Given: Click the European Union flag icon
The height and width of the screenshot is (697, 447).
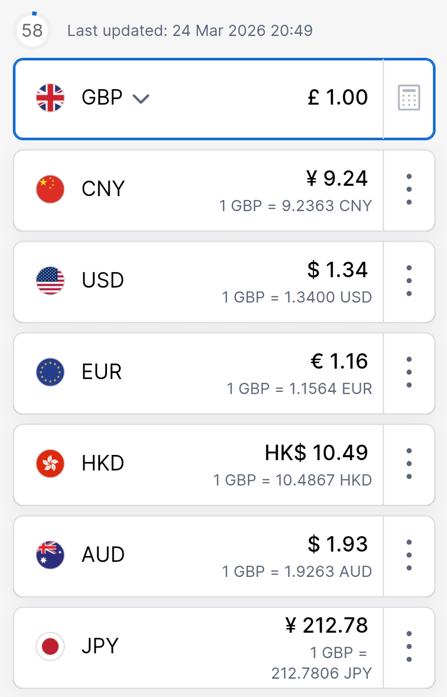Looking at the screenshot, I should point(50,372).
